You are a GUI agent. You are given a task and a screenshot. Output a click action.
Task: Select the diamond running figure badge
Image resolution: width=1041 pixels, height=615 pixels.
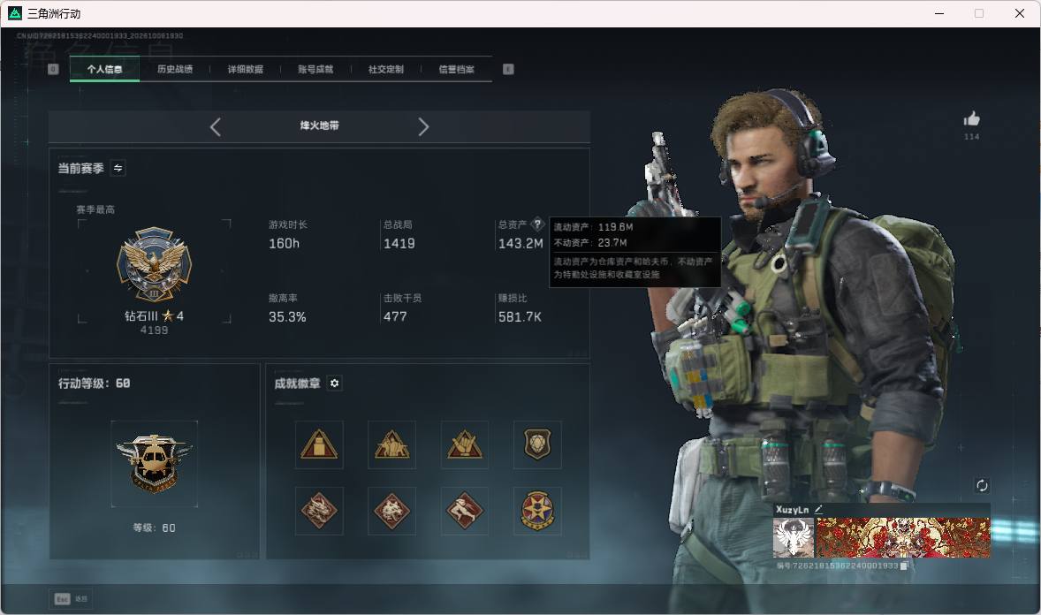click(465, 511)
